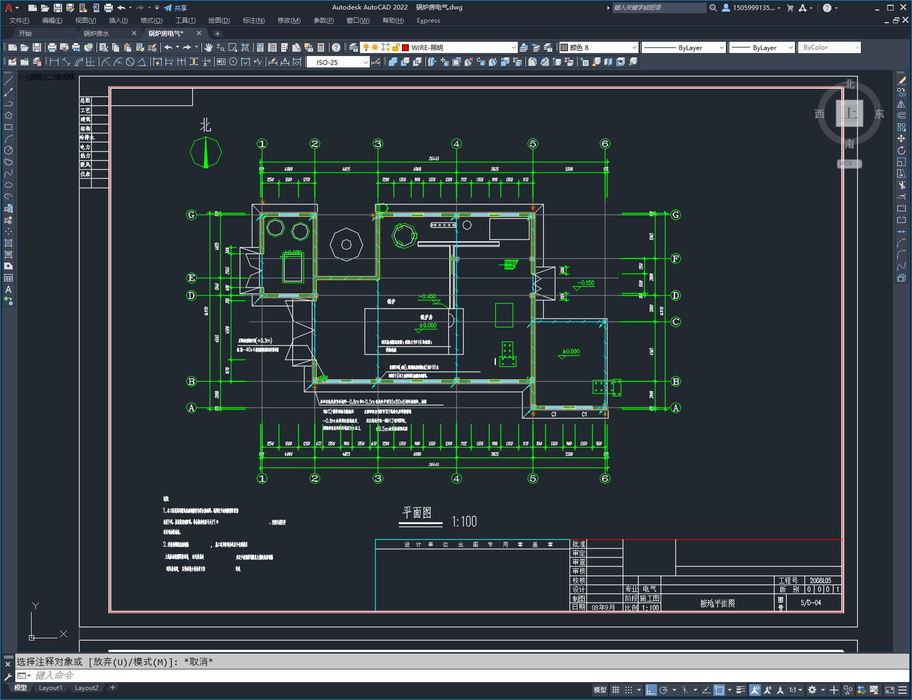Image resolution: width=912 pixels, height=700 pixels.
Task: Toggle lineweight display in status bar
Action: (741, 689)
